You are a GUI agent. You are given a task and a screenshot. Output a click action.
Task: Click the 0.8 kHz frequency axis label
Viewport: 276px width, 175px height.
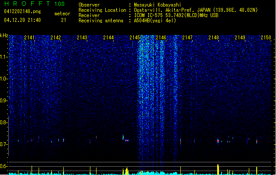coord(4,122)
